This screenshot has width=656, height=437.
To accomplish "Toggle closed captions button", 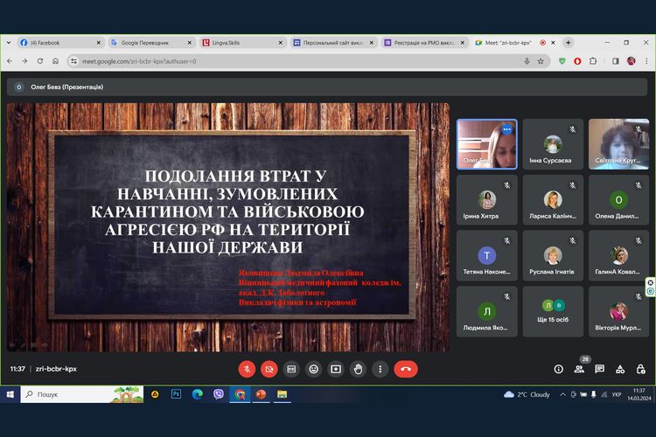I will pos(291,369).
